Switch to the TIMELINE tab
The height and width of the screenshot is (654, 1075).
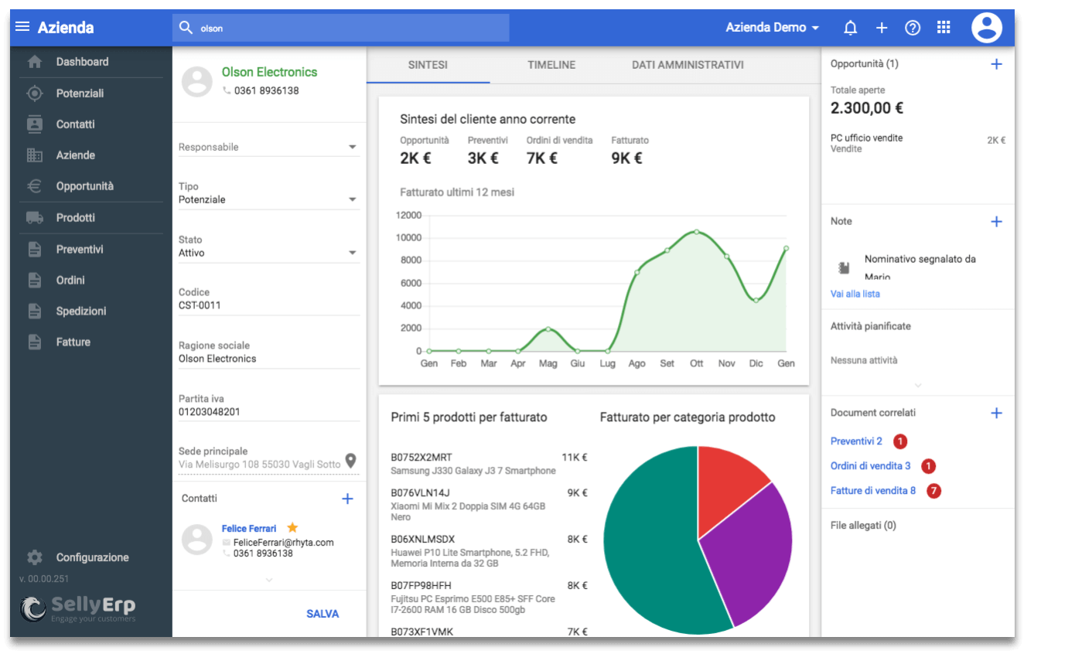point(551,65)
